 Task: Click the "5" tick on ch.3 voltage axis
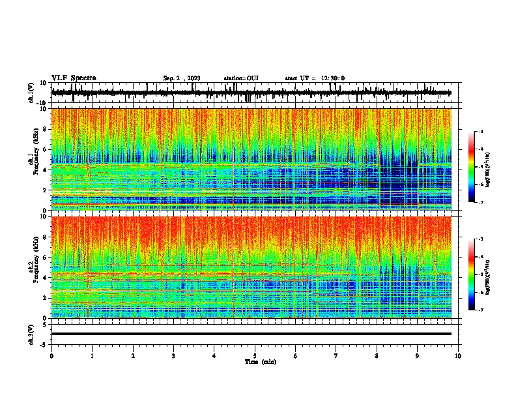tap(45, 325)
